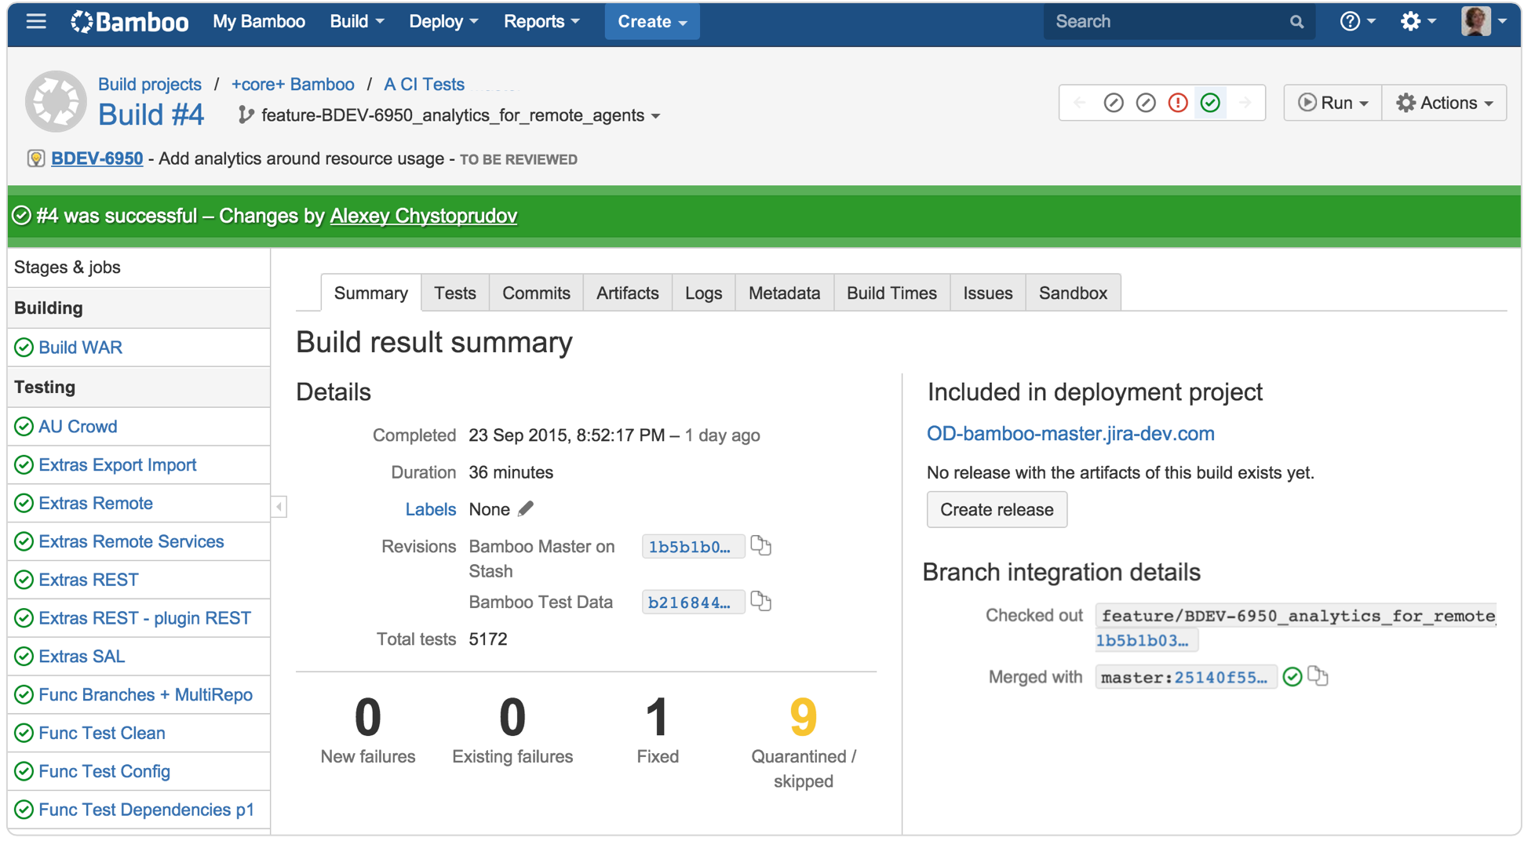Open the Extras Export Import job

pos(118,464)
